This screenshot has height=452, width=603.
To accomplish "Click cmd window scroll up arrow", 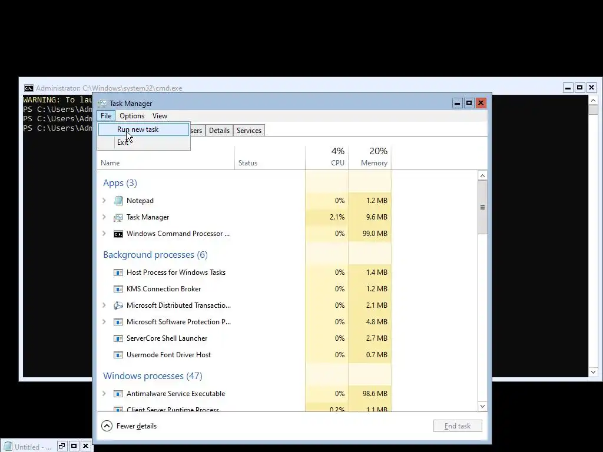I will point(593,101).
